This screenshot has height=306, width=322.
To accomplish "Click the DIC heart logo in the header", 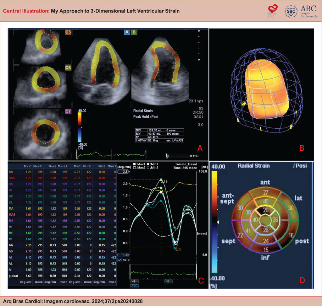I will 273,11.
